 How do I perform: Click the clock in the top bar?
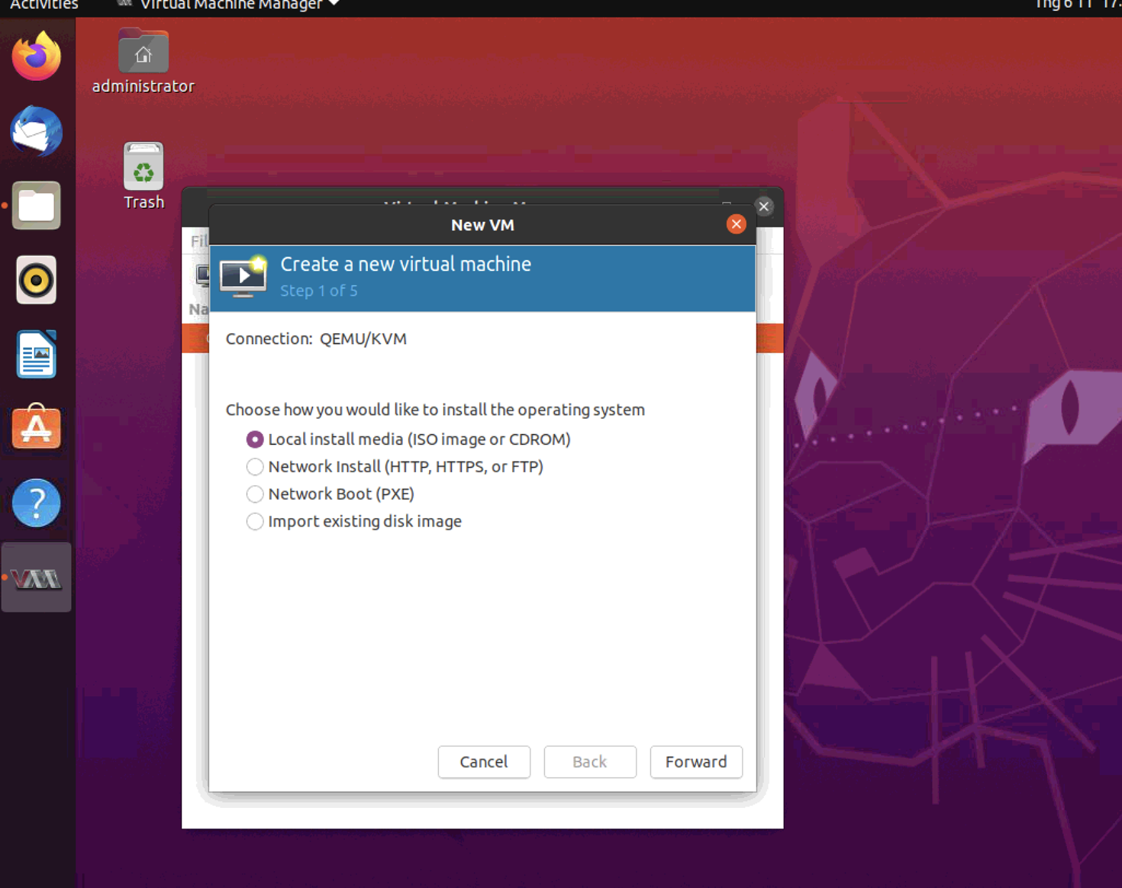point(1078,5)
